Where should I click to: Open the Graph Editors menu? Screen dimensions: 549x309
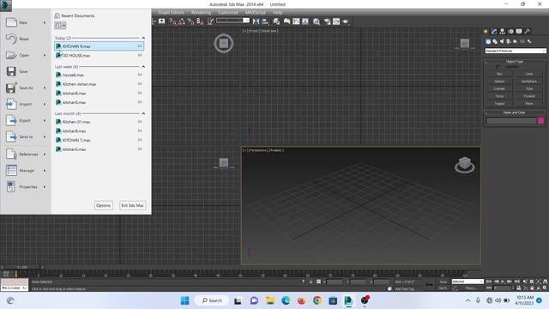click(172, 12)
